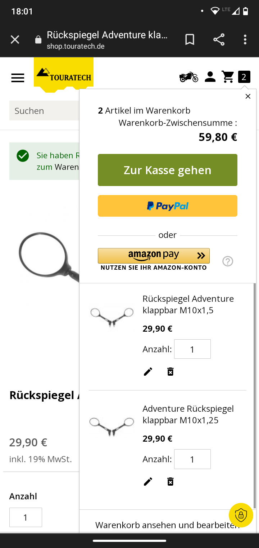Delete the Rückspiegel Adventure M10x1,5 item
259x548 pixels.
point(171,372)
